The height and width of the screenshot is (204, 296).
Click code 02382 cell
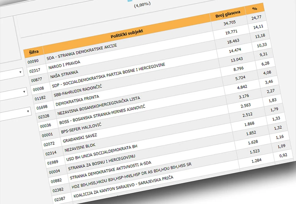[58, 190]
